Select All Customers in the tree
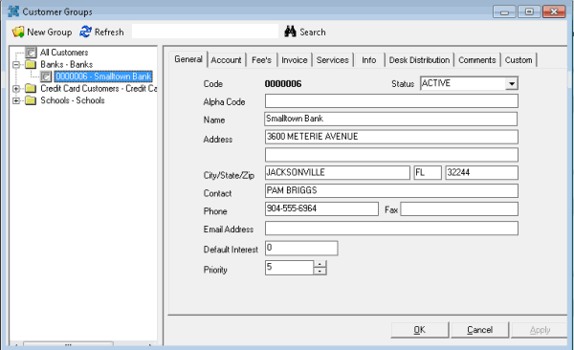This screenshot has height=350, width=574. [64, 53]
